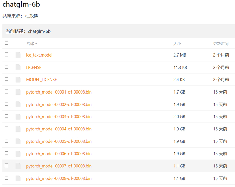The image size is (235, 187).
Task: Open pytorch_model-00002-of-00008.bin link
Action: (x=59, y=104)
